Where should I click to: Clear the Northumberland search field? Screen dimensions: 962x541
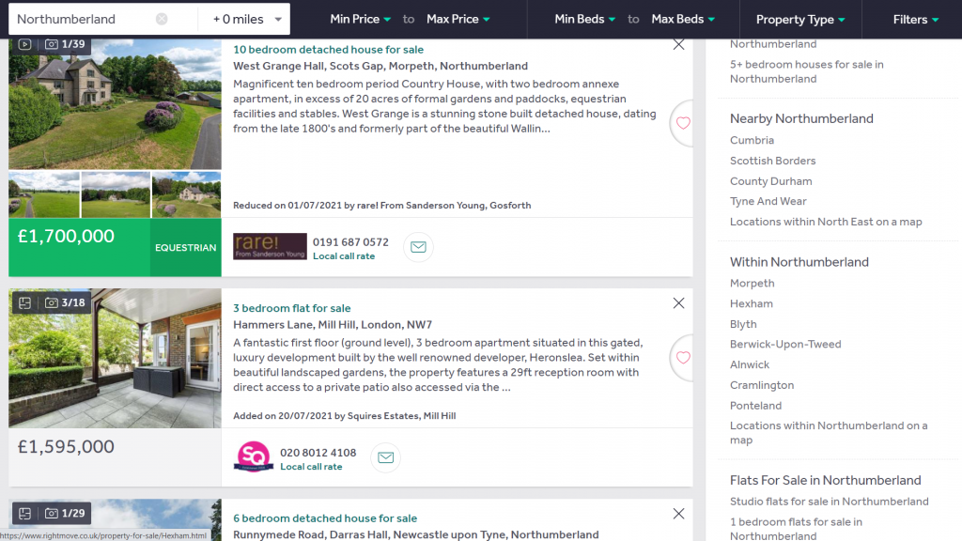[x=162, y=19]
